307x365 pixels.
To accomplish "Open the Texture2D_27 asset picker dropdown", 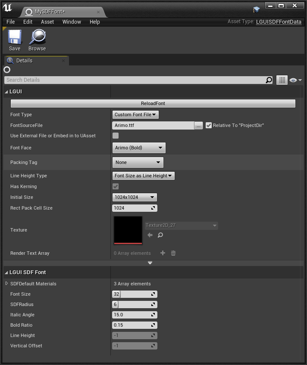I will (182, 226).
